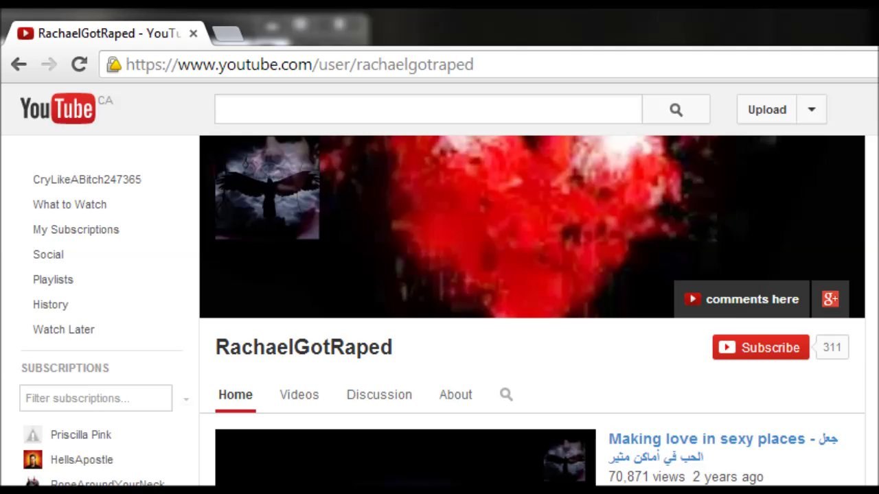This screenshot has height=494, width=879.
Task: Open the subscriptions filter dropdown arrow
Action: click(185, 399)
